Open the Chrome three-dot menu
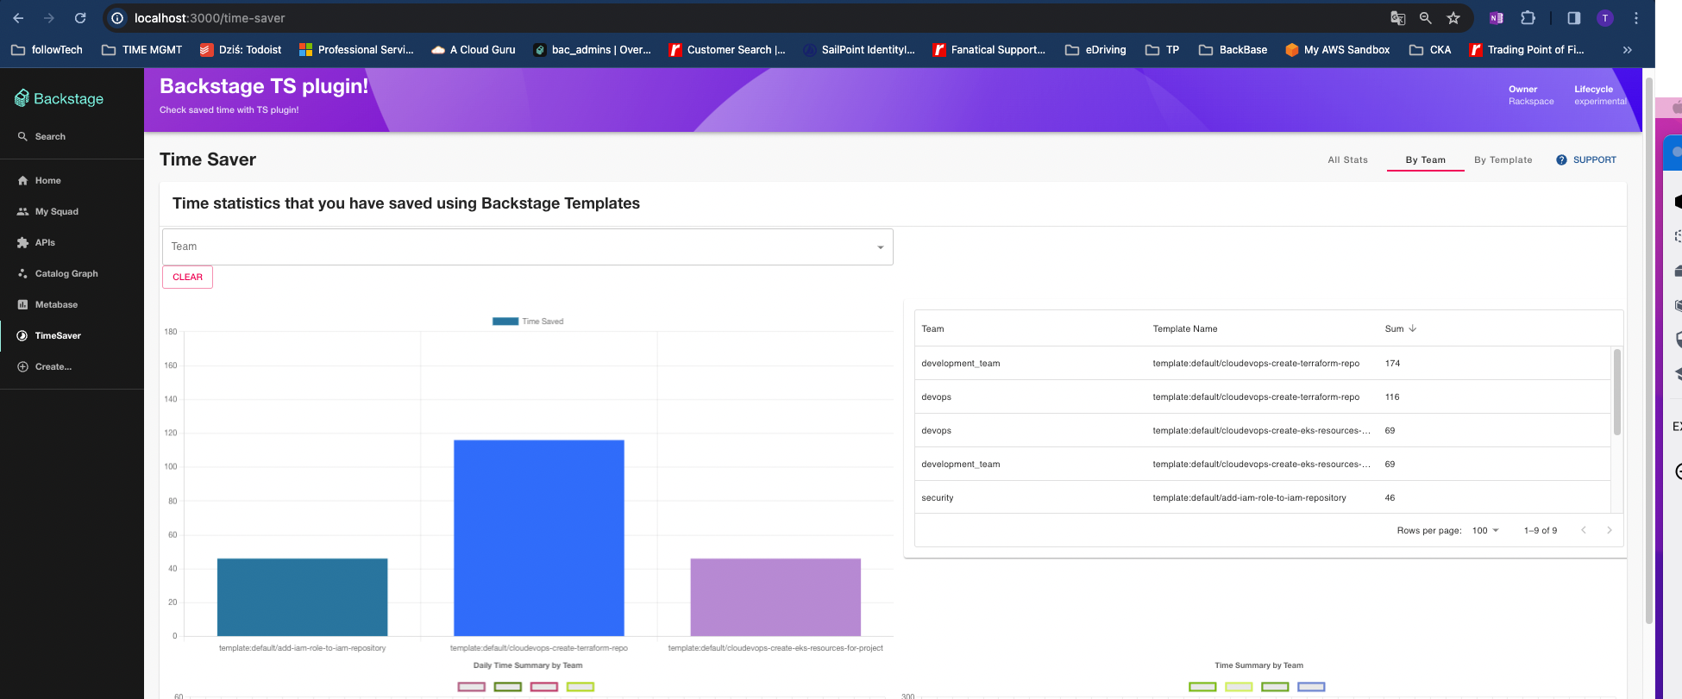Image resolution: width=1682 pixels, height=699 pixels. pyautogui.click(x=1636, y=17)
